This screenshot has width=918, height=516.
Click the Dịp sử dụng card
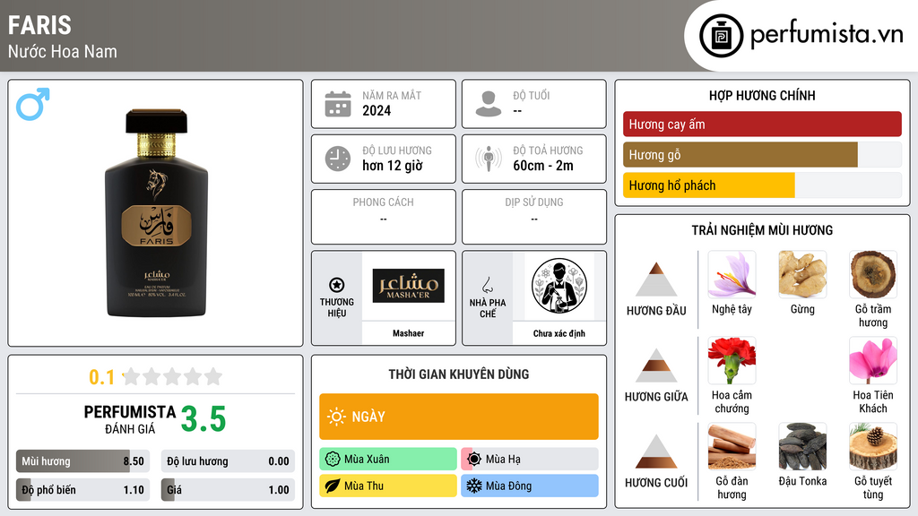[x=534, y=217]
